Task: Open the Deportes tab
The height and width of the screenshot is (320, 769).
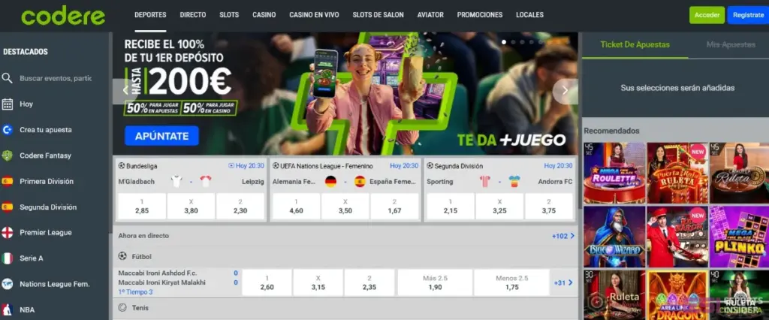Action: (x=150, y=15)
